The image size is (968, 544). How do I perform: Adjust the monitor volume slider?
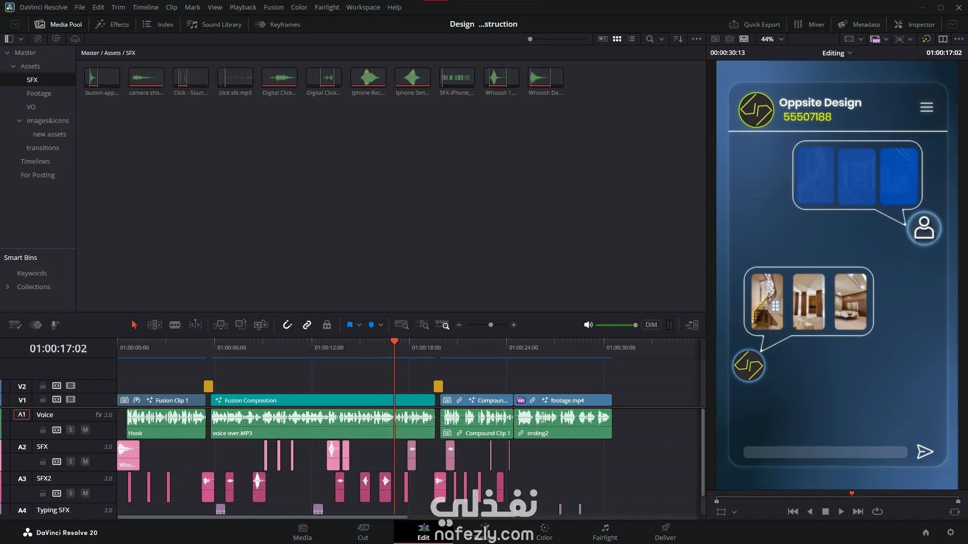616,325
